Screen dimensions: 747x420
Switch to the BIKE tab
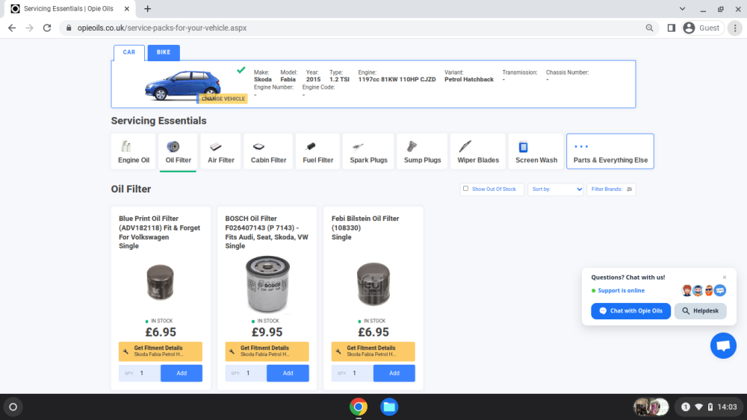pyautogui.click(x=164, y=52)
